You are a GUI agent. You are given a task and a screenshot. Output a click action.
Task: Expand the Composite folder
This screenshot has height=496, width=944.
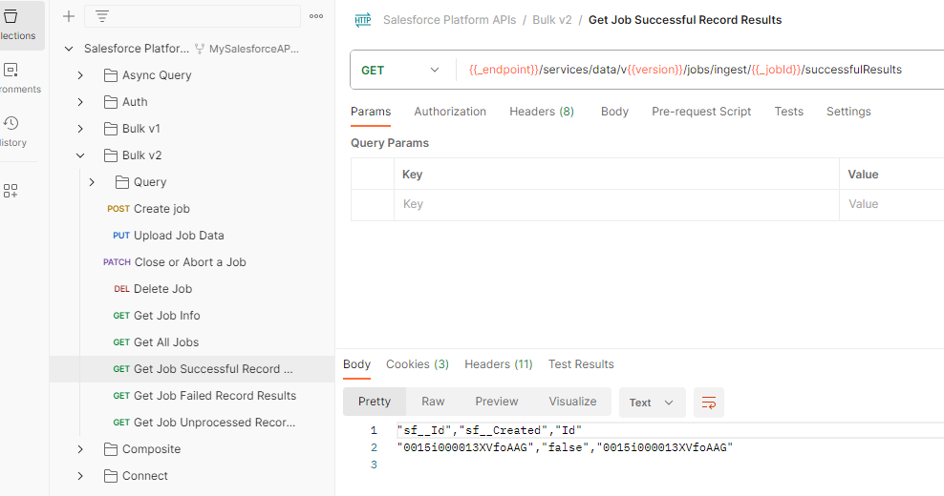[x=81, y=449]
